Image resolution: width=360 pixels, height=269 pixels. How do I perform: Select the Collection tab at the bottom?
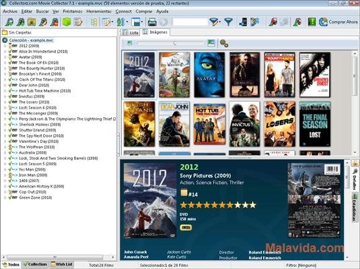pos(35,265)
